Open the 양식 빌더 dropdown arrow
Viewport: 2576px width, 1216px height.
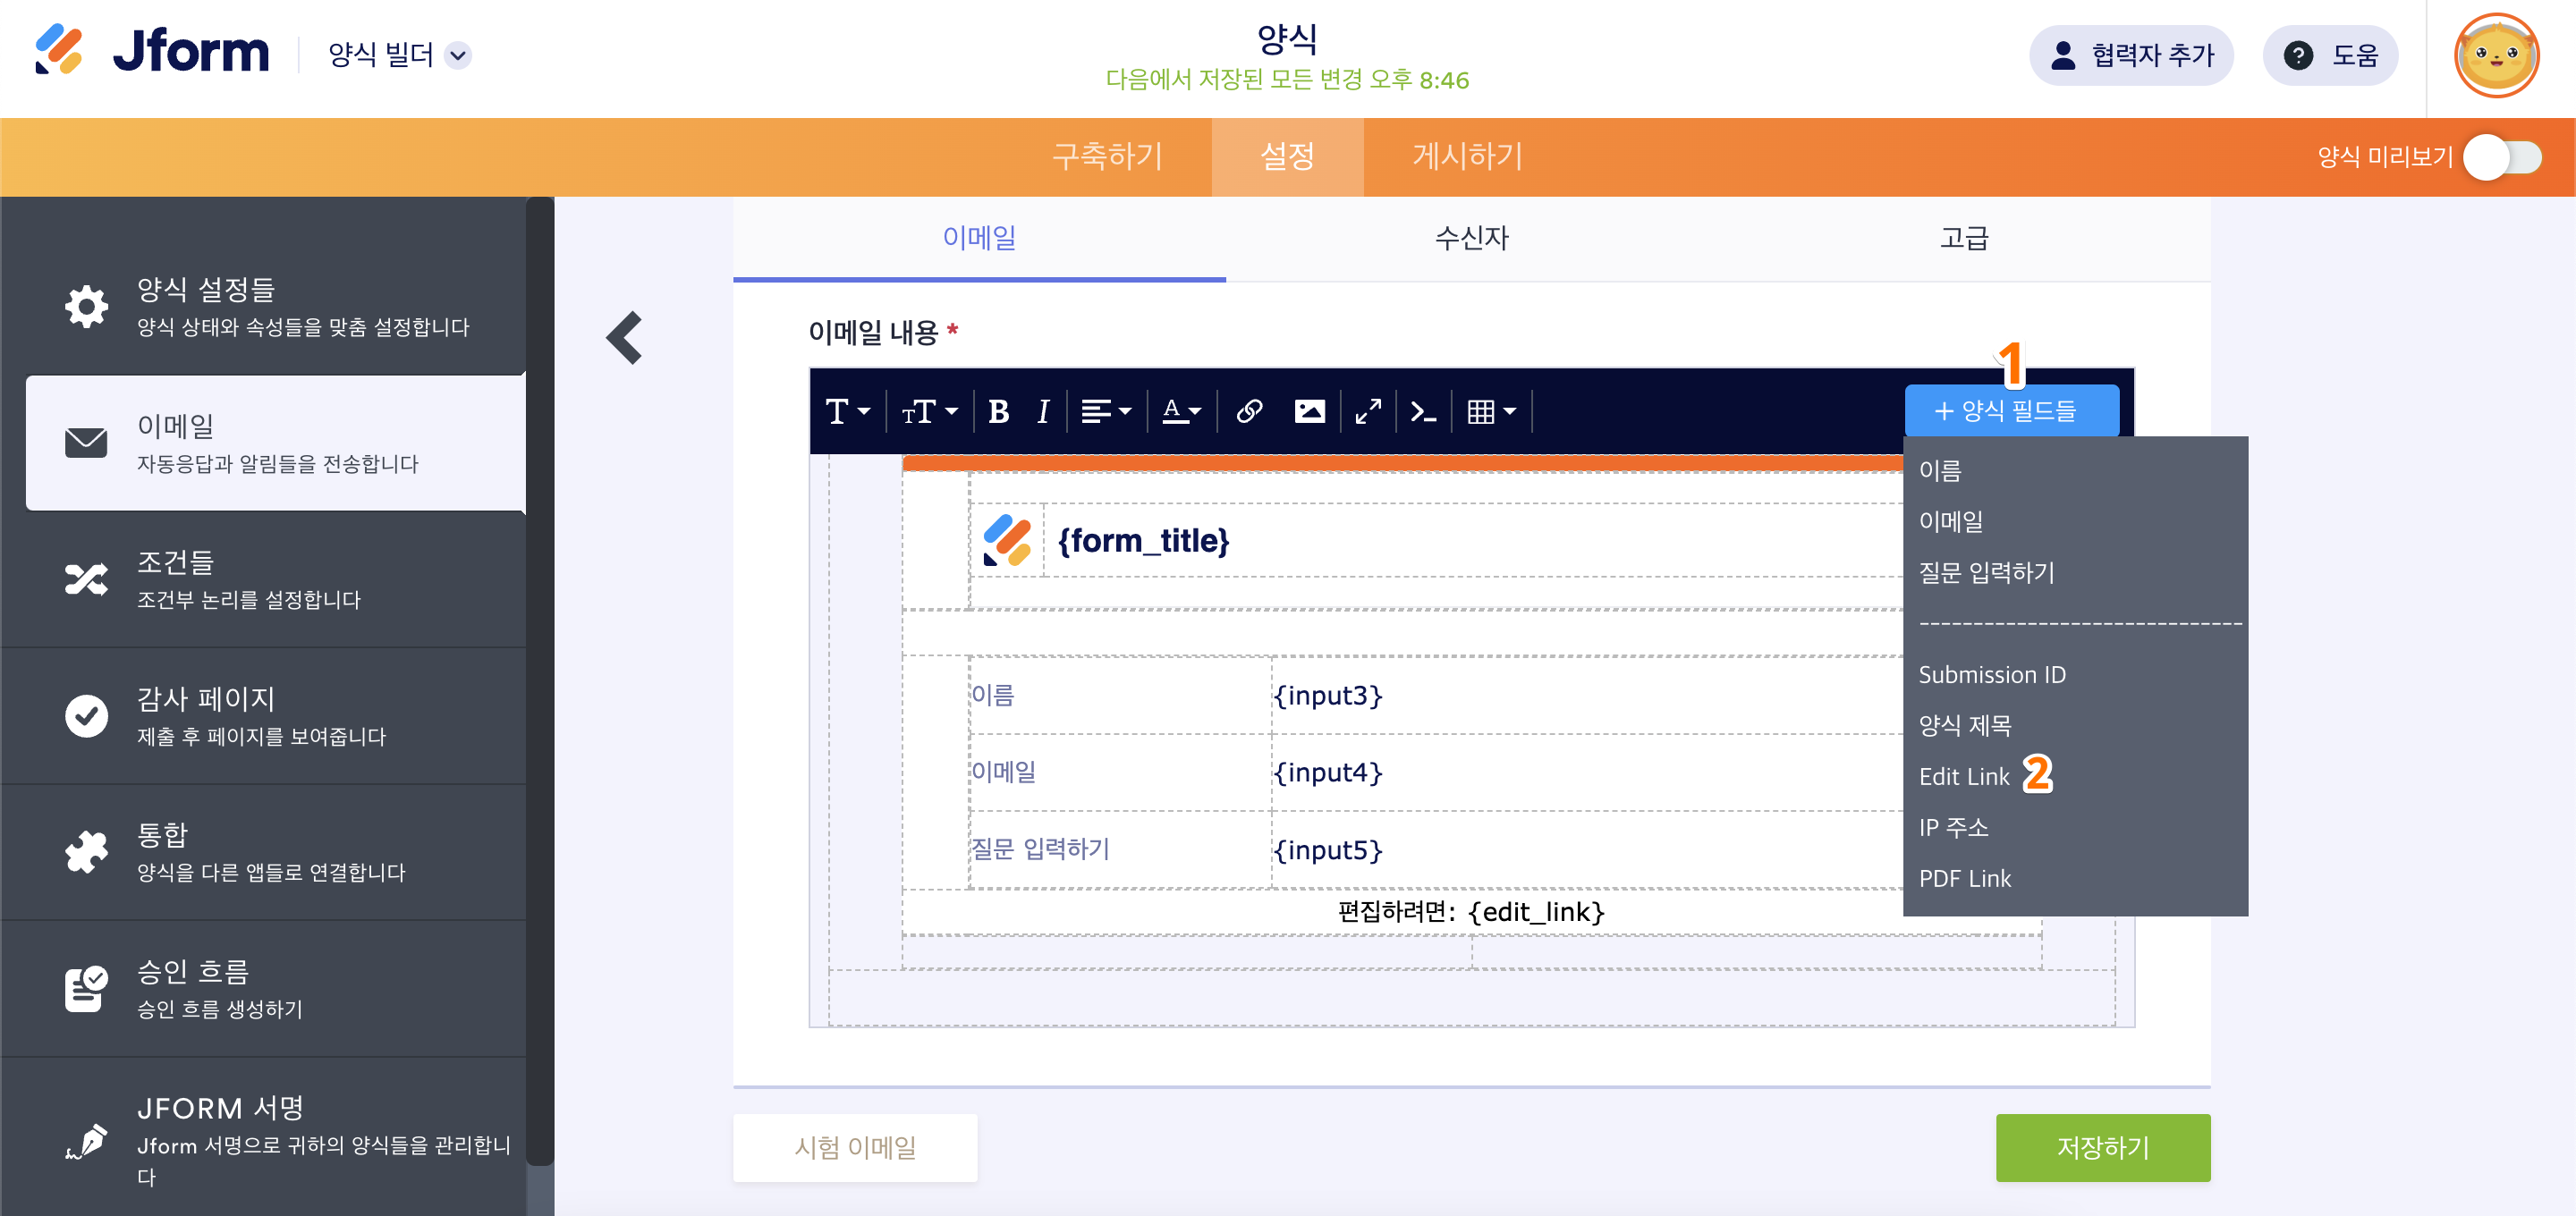pos(458,55)
